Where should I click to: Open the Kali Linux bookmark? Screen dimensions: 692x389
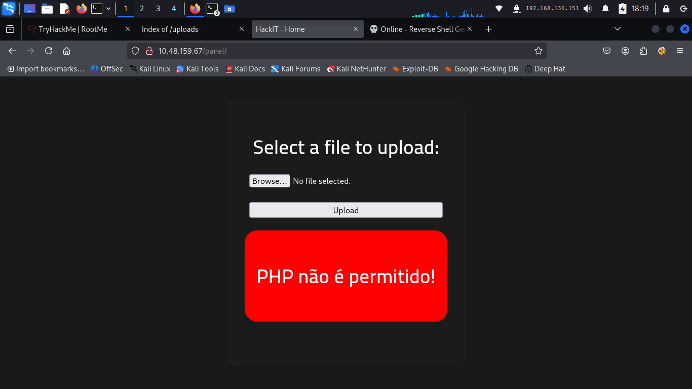coord(150,69)
